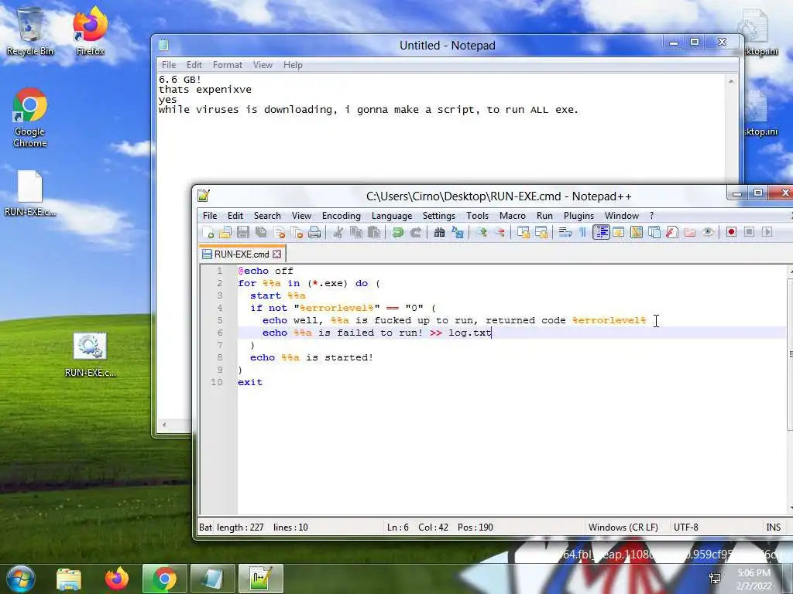This screenshot has height=594, width=793.
Task: Toggle show all characters pilcrow icon
Action: point(582,232)
